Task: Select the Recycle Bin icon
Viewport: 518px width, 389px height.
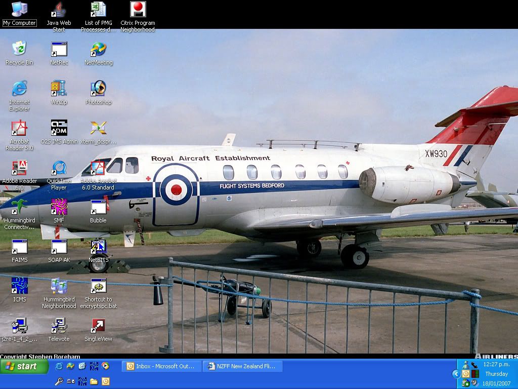Action: (19, 49)
